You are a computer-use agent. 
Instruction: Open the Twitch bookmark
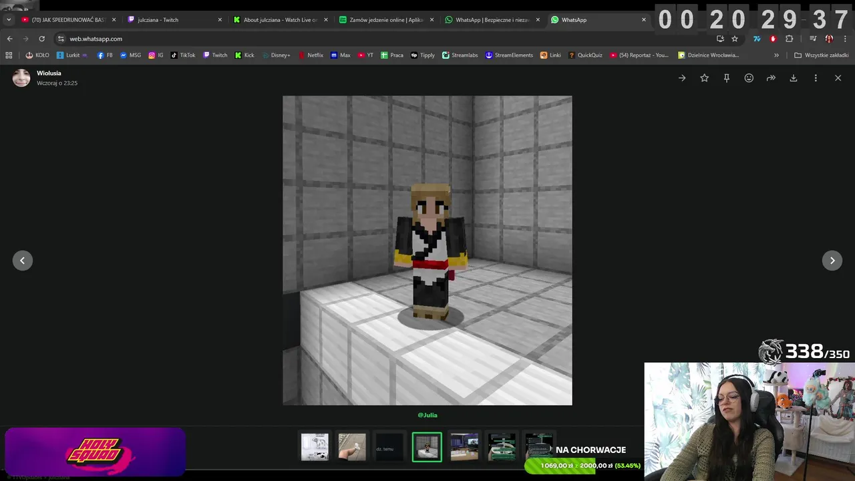pos(215,55)
